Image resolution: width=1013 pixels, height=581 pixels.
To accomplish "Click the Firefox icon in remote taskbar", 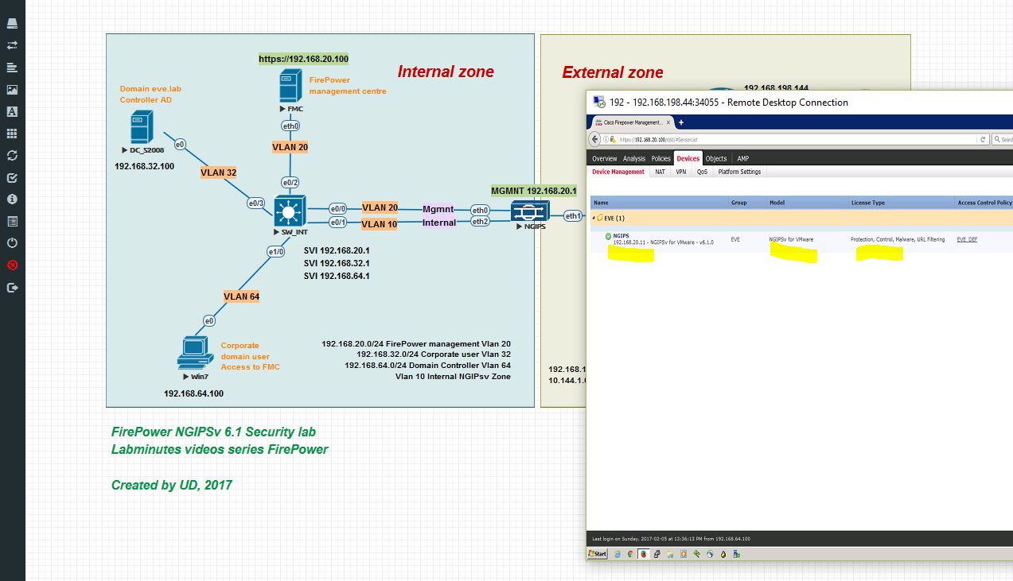I will coord(644,554).
